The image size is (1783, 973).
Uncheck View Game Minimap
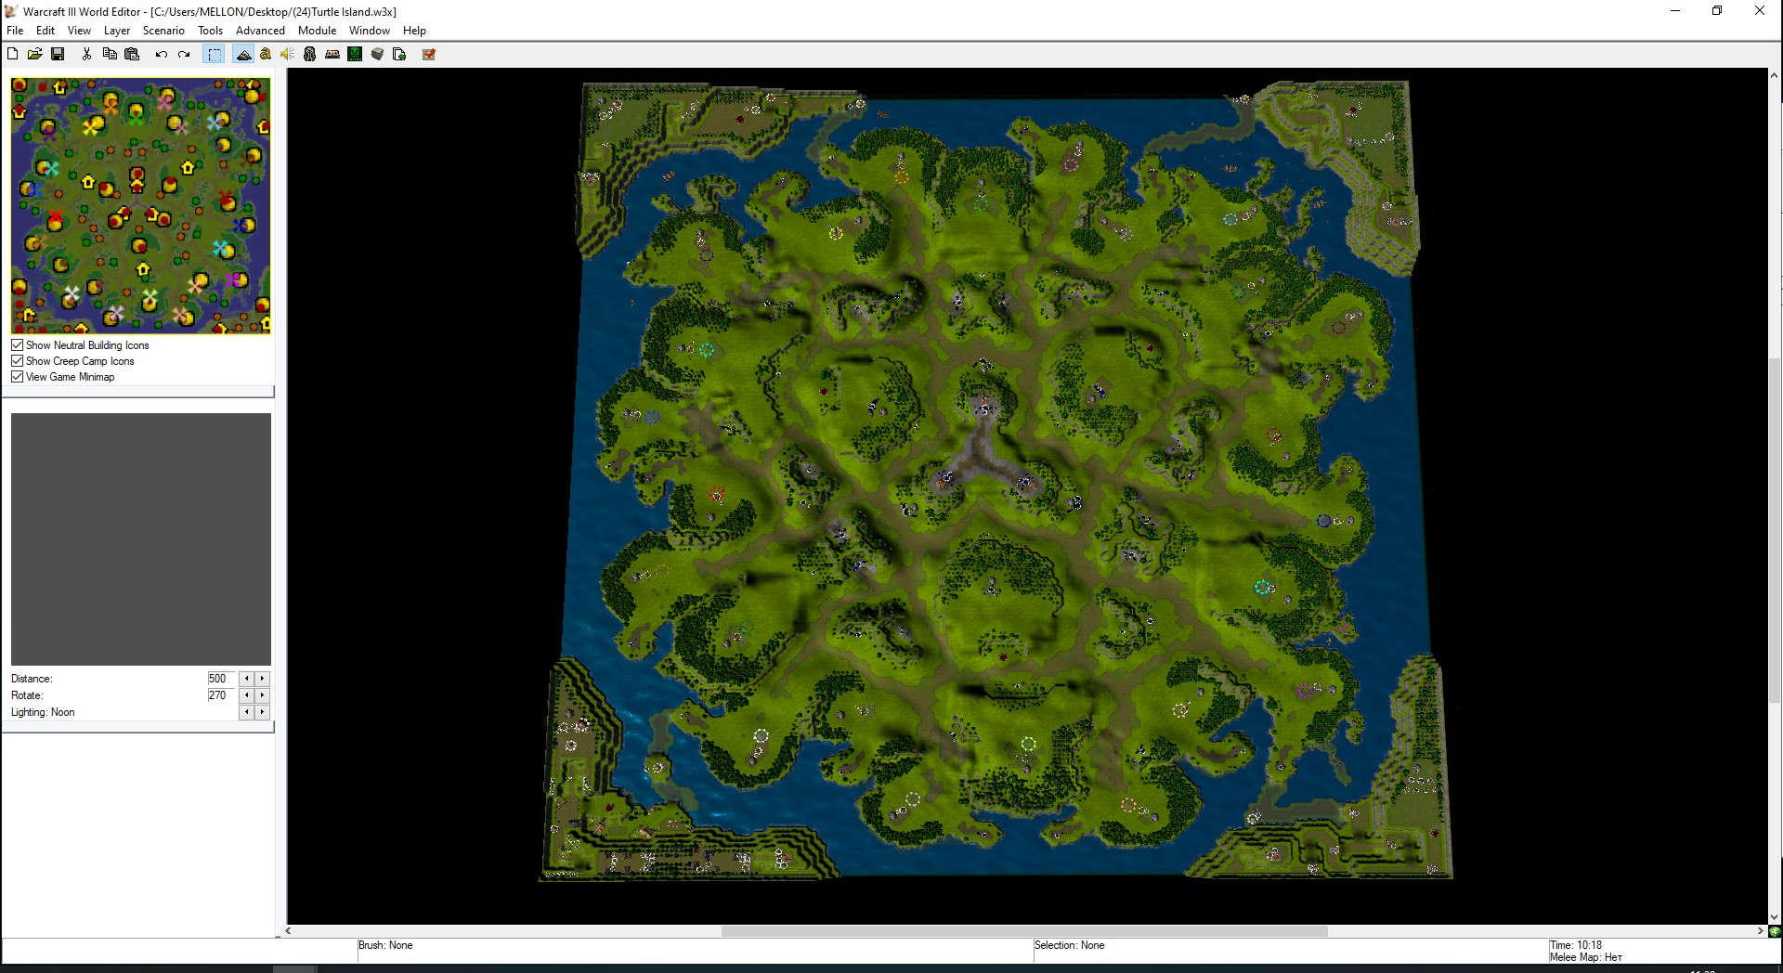click(17, 377)
